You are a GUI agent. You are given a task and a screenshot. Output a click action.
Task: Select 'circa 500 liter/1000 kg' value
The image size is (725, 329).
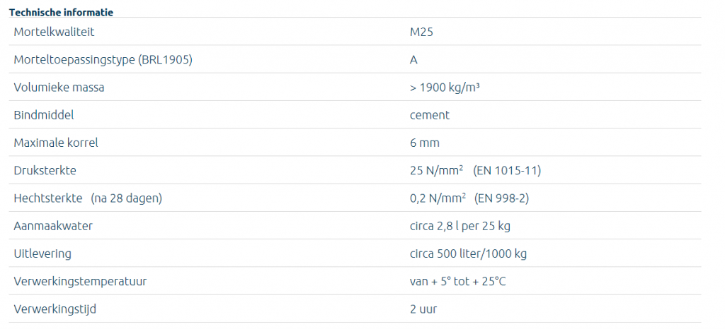pyautogui.click(x=468, y=253)
